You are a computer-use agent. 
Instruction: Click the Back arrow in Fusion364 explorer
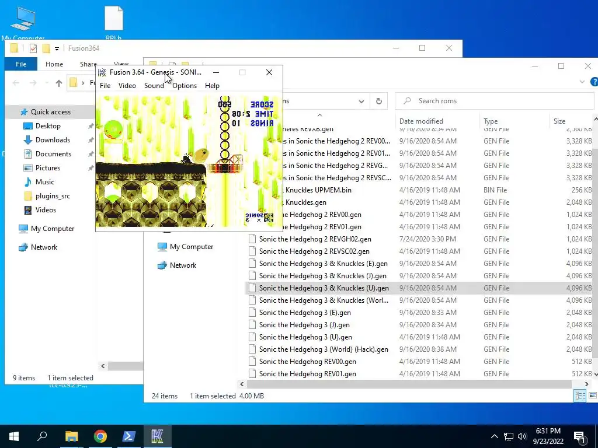coord(16,83)
